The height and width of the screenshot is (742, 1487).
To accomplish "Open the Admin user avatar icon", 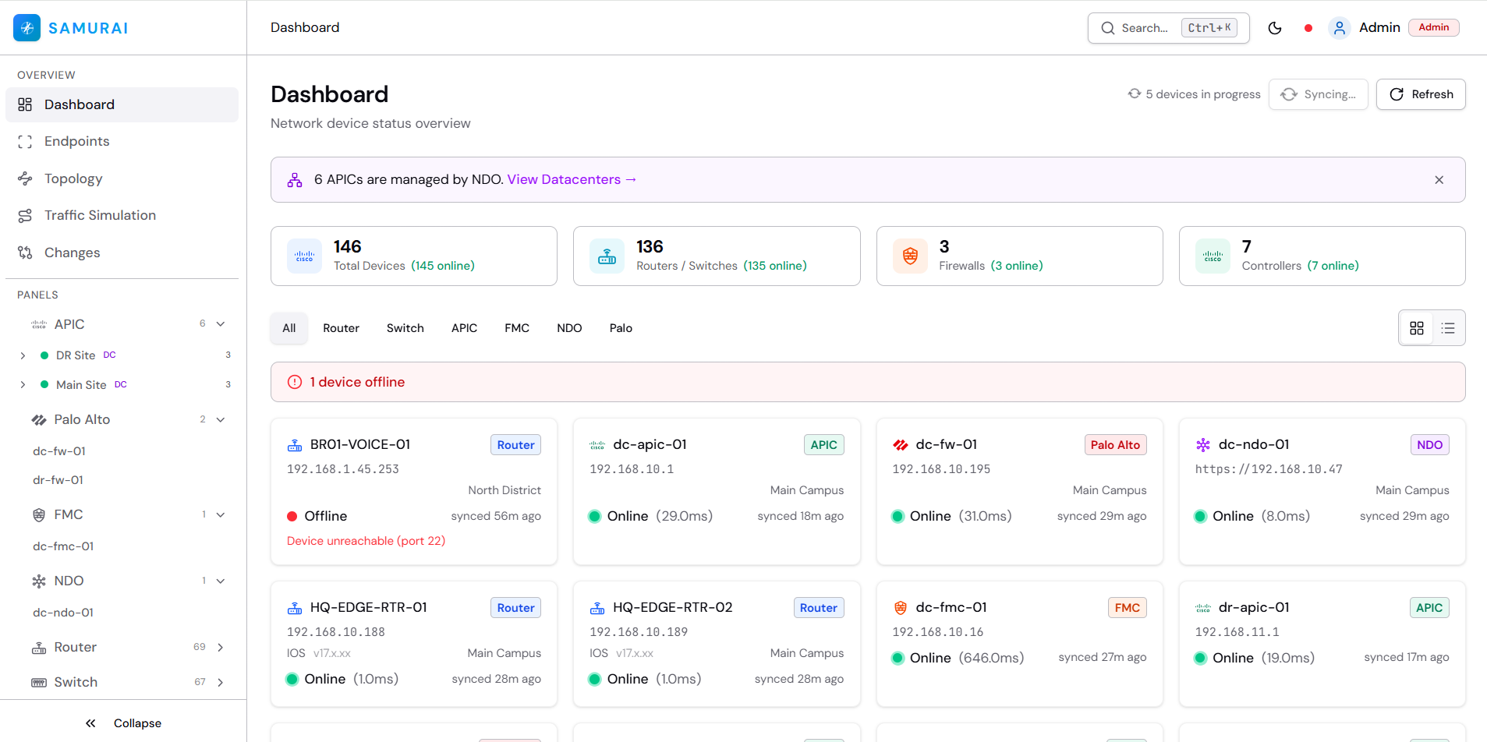I will 1339,28.
